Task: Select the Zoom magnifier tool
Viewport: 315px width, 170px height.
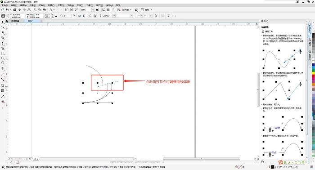Action: coord(3,38)
